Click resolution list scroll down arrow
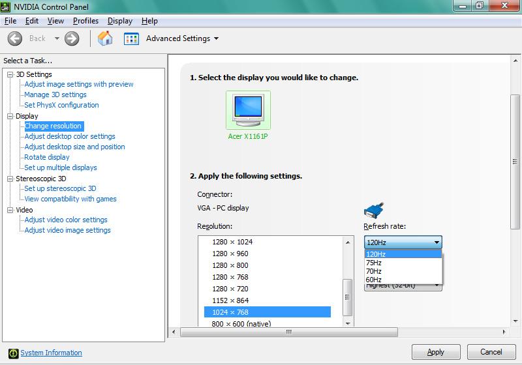The width and height of the screenshot is (522, 365). (348, 323)
